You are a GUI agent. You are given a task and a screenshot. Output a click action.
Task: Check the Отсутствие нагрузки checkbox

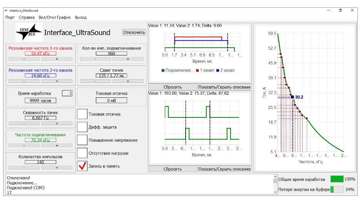click(82, 153)
